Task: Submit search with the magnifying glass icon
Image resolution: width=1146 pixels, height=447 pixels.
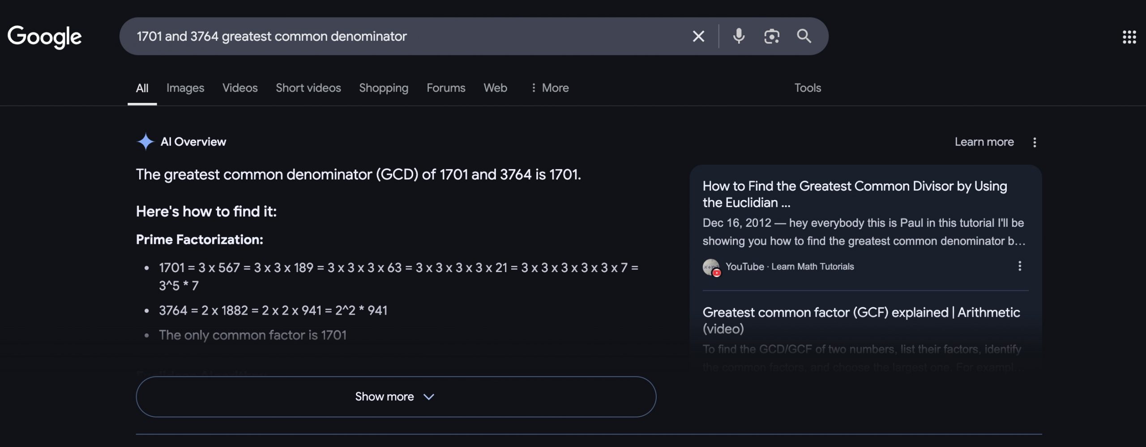Action: [804, 36]
